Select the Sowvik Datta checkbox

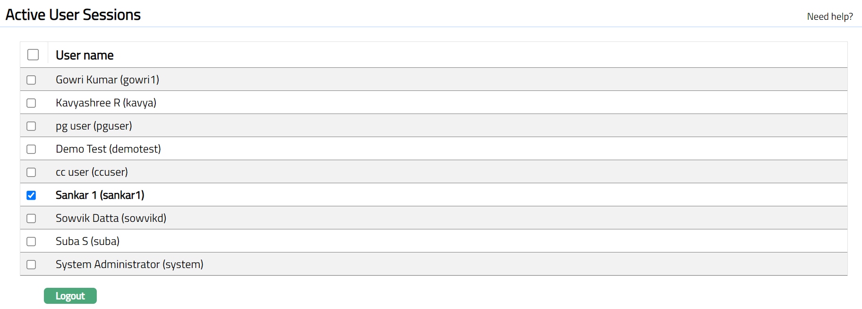tap(31, 219)
